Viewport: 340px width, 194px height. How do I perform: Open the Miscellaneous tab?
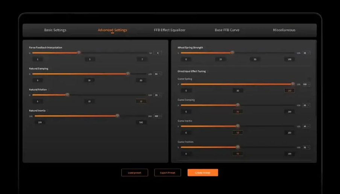284,30
